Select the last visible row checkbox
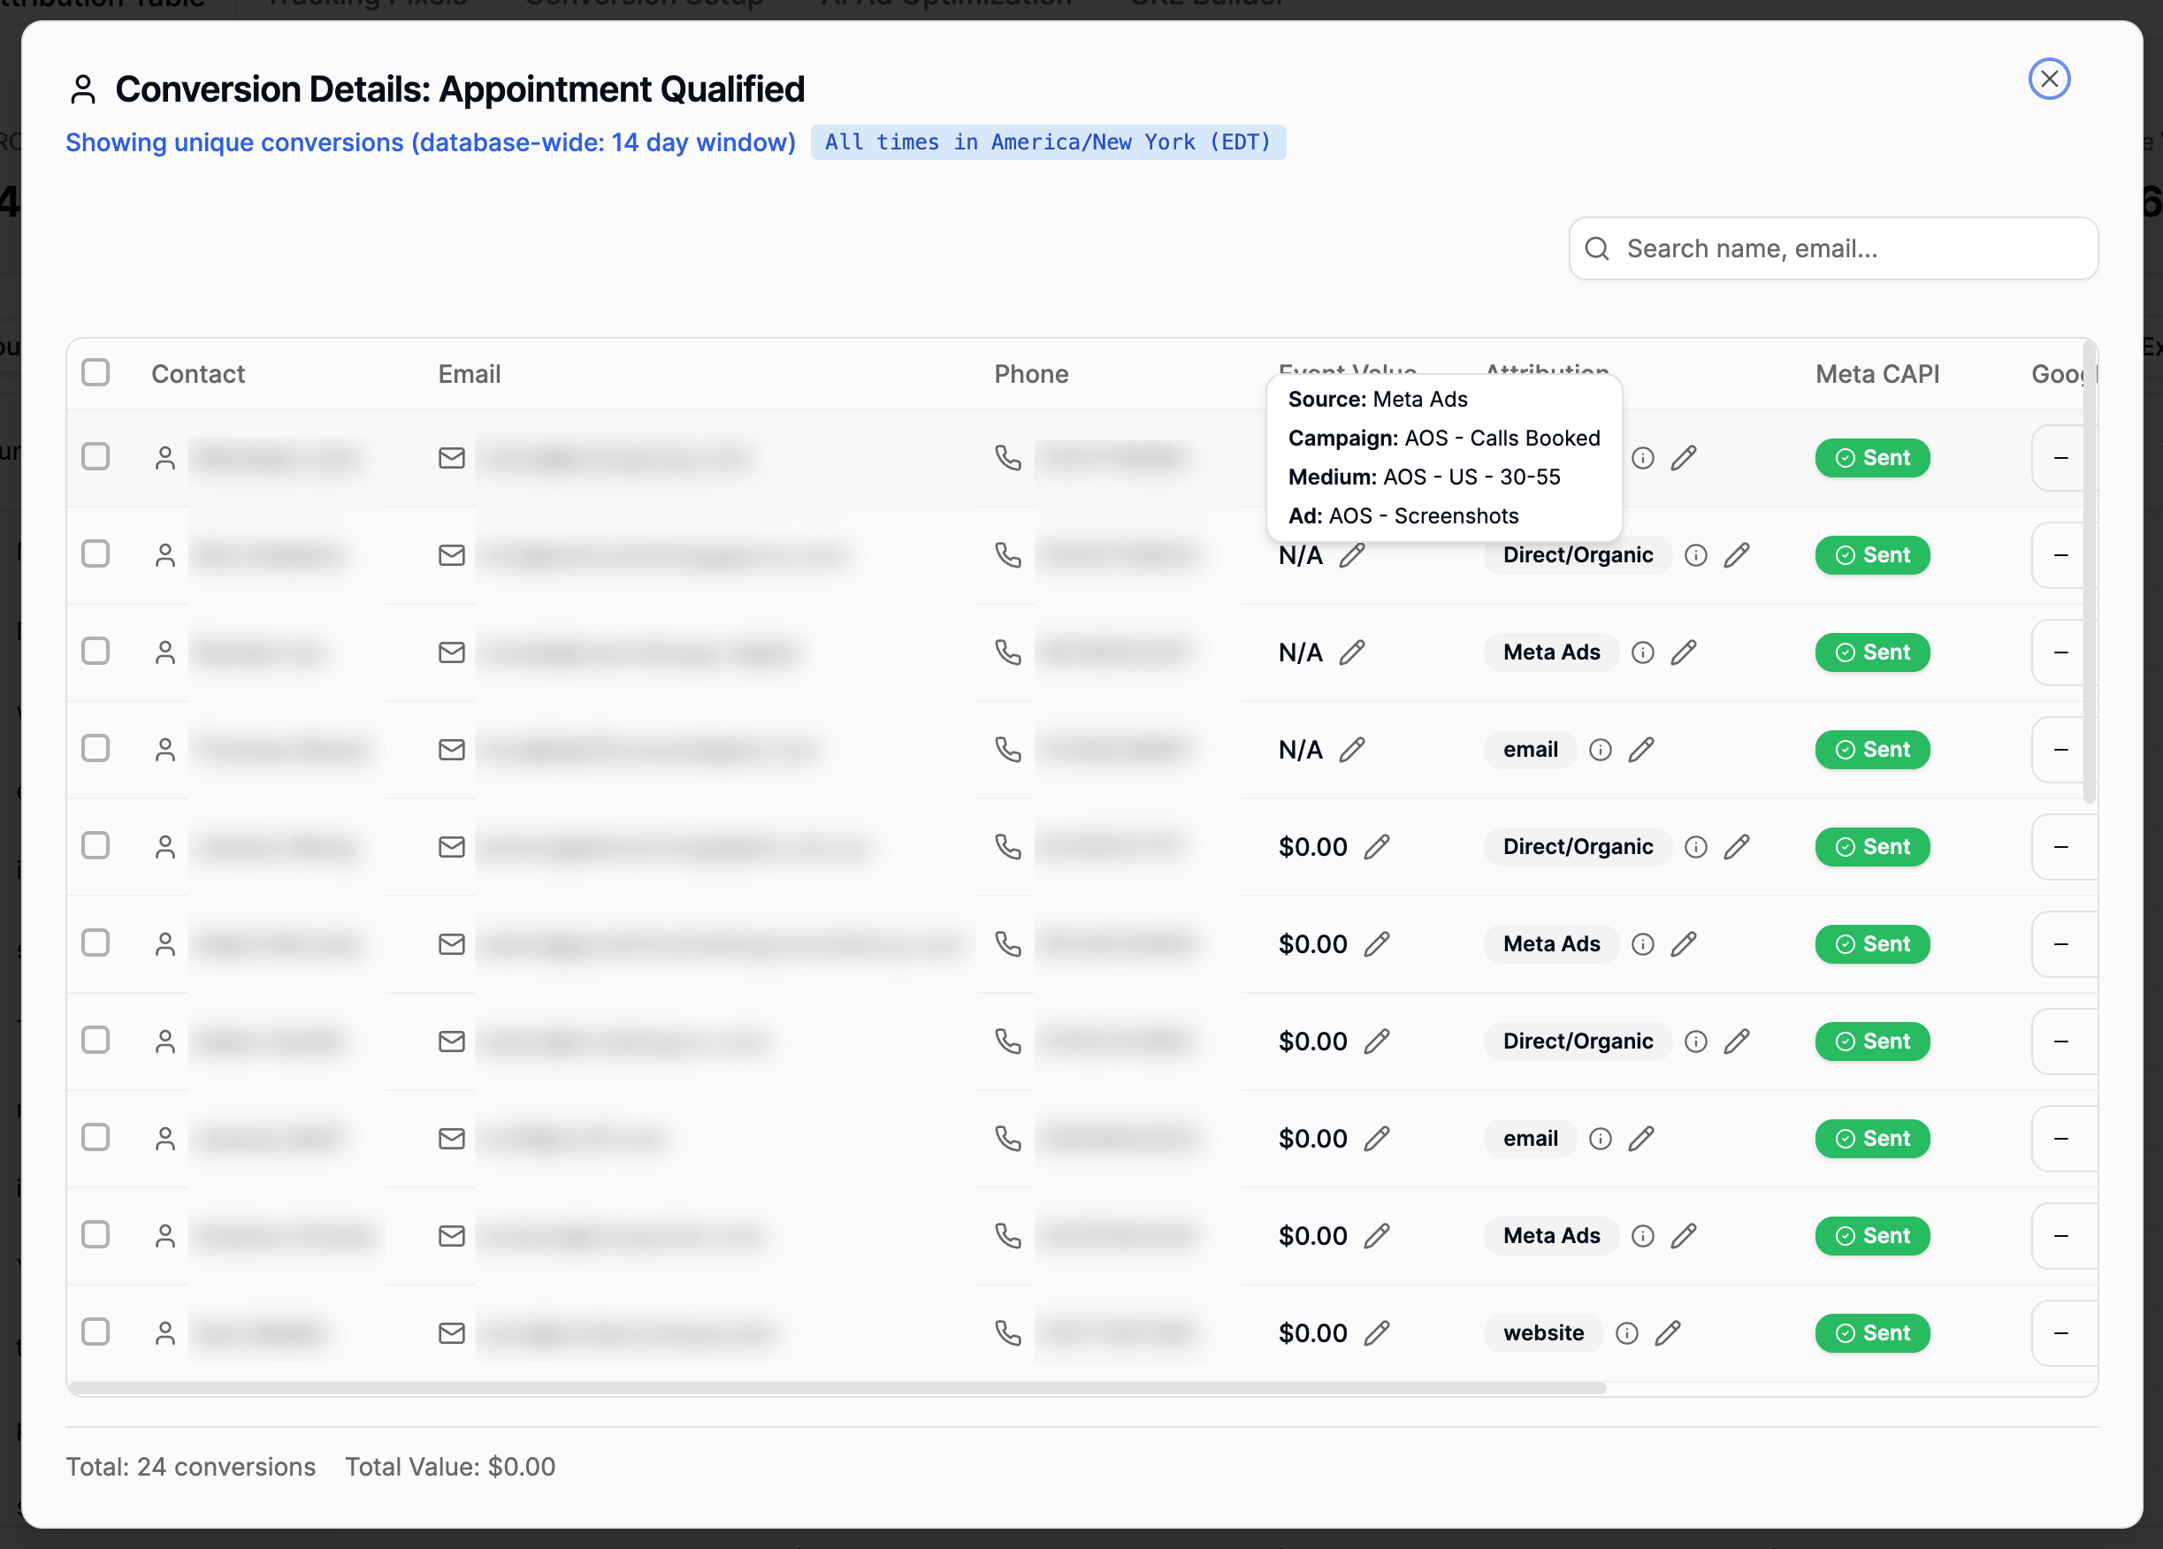This screenshot has height=1549, width=2163. click(96, 1332)
